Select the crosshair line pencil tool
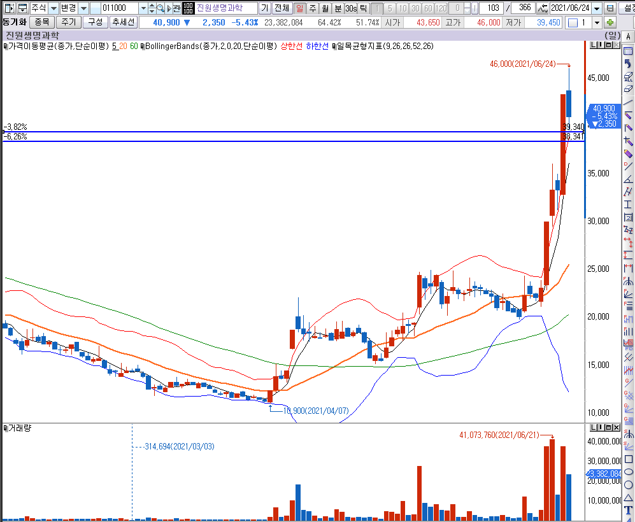Viewport: 635px width, 522px height. tap(628, 141)
